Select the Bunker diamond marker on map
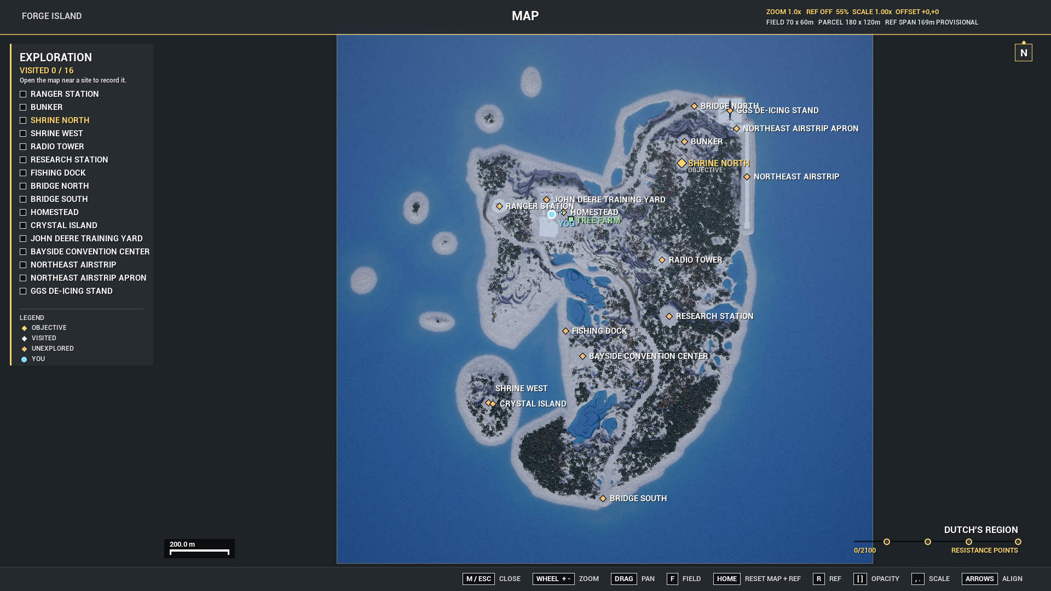The width and height of the screenshot is (1051, 591). tap(684, 142)
